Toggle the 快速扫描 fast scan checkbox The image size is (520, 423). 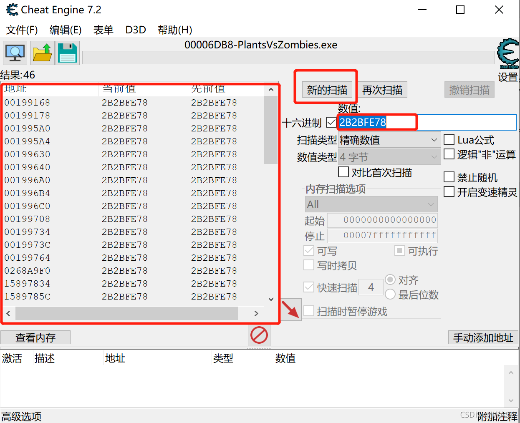click(x=309, y=287)
